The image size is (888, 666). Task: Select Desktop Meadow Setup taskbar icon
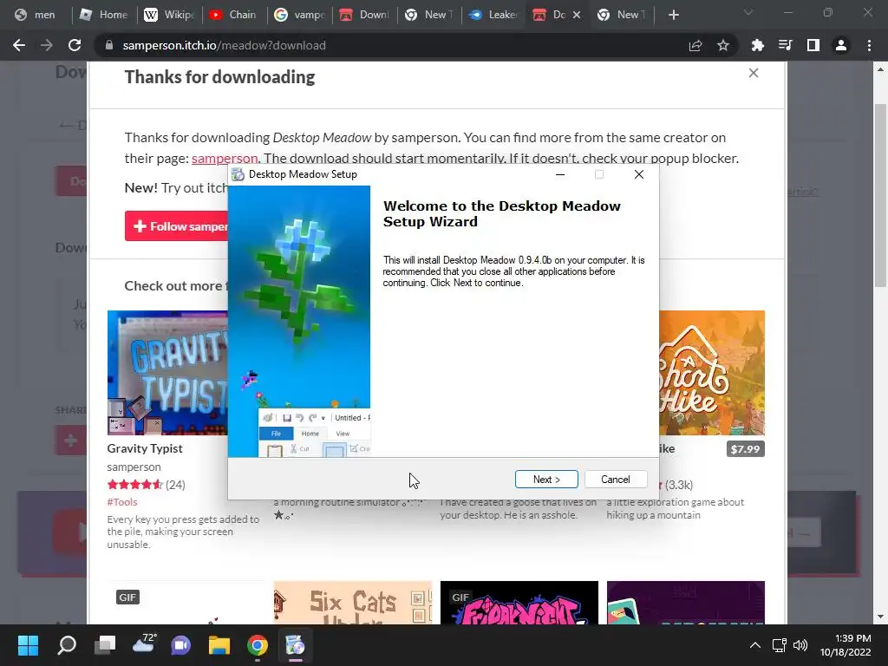(295, 645)
